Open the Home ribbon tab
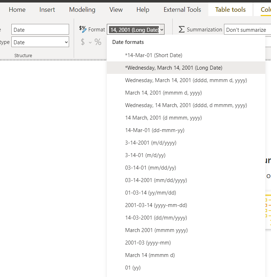Viewport: 271px width, 277px height. point(17,10)
